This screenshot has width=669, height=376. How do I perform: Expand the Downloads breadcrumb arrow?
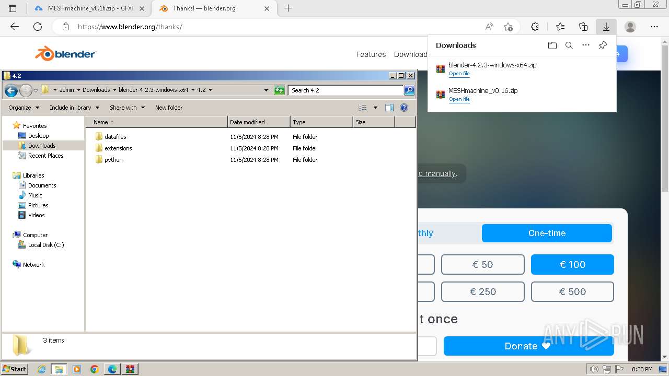[114, 90]
